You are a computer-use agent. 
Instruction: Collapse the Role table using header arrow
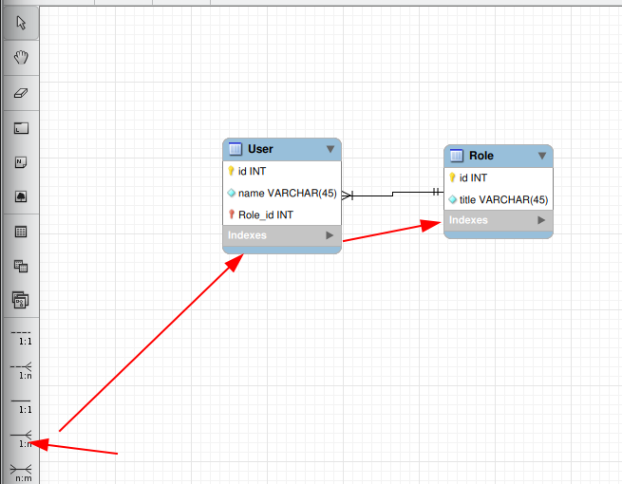tap(542, 156)
